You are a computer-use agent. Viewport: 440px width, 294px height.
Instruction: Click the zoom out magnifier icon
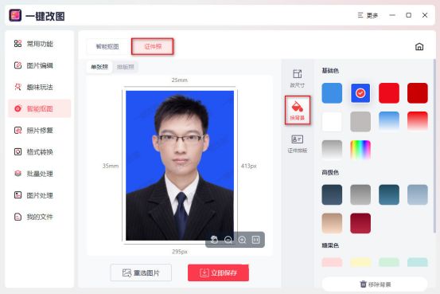click(x=228, y=240)
